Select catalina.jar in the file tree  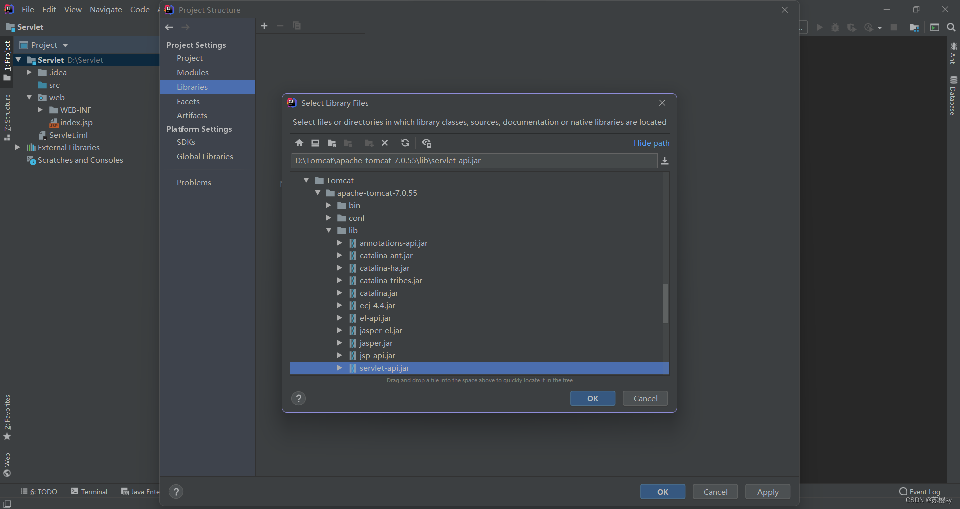tap(379, 293)
